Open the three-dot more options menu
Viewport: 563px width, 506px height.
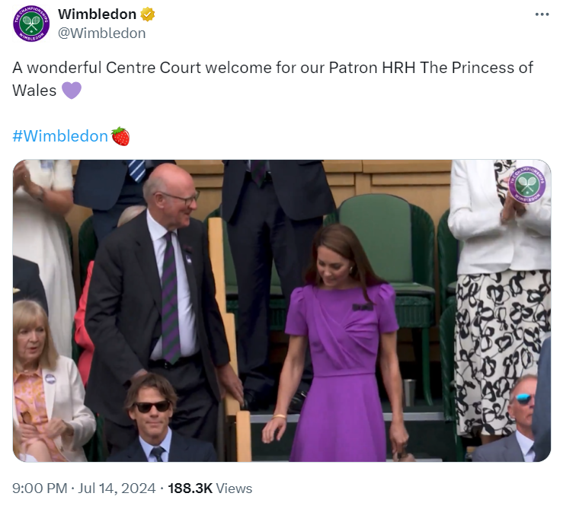(542, 14)
